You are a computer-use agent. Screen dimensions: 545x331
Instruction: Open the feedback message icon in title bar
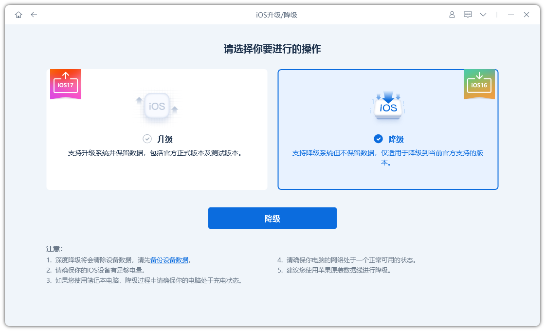(468, 15)
